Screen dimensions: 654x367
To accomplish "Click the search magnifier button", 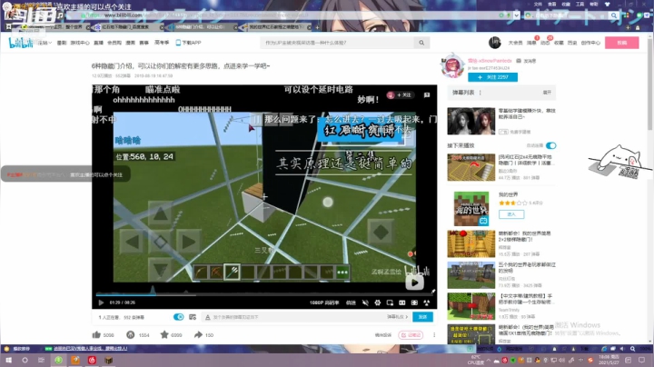I will click(421, 43).
